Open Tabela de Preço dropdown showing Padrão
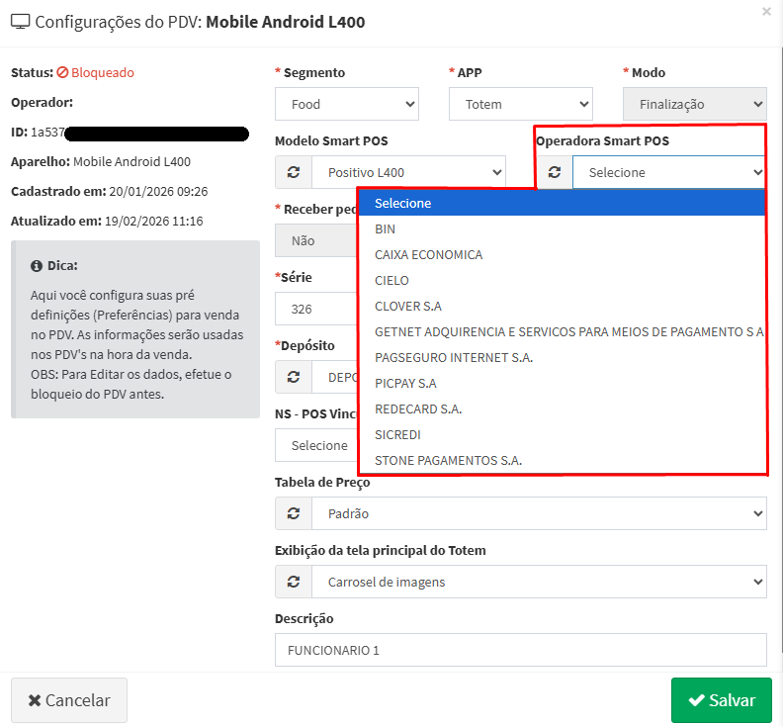The image size is (783, 727). click(x=539, y=513)
